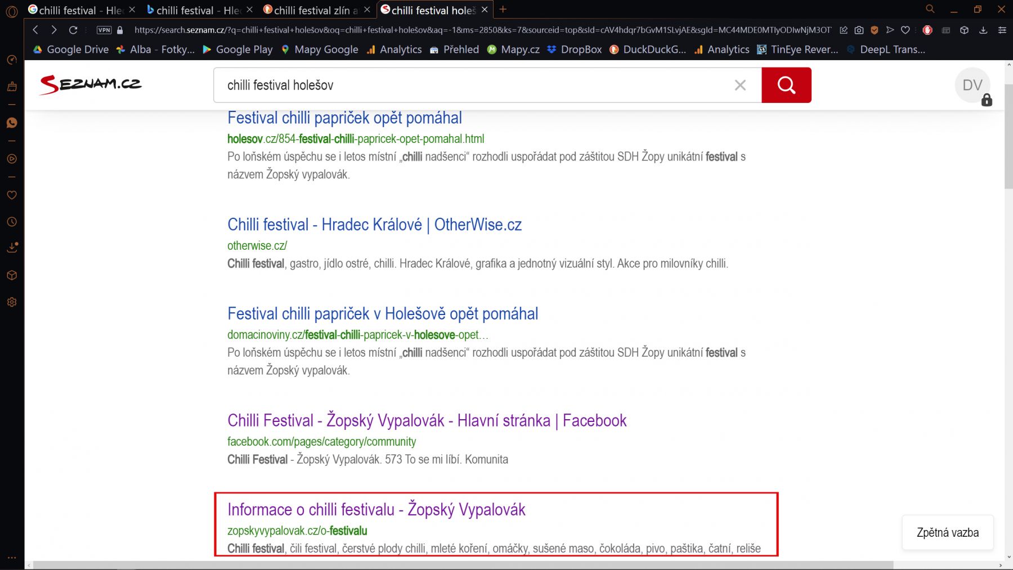Open the Easy setup sliders menu
Image resolution: width=1013 pixels, height=570 pixels.
(x=1002, y=30)
